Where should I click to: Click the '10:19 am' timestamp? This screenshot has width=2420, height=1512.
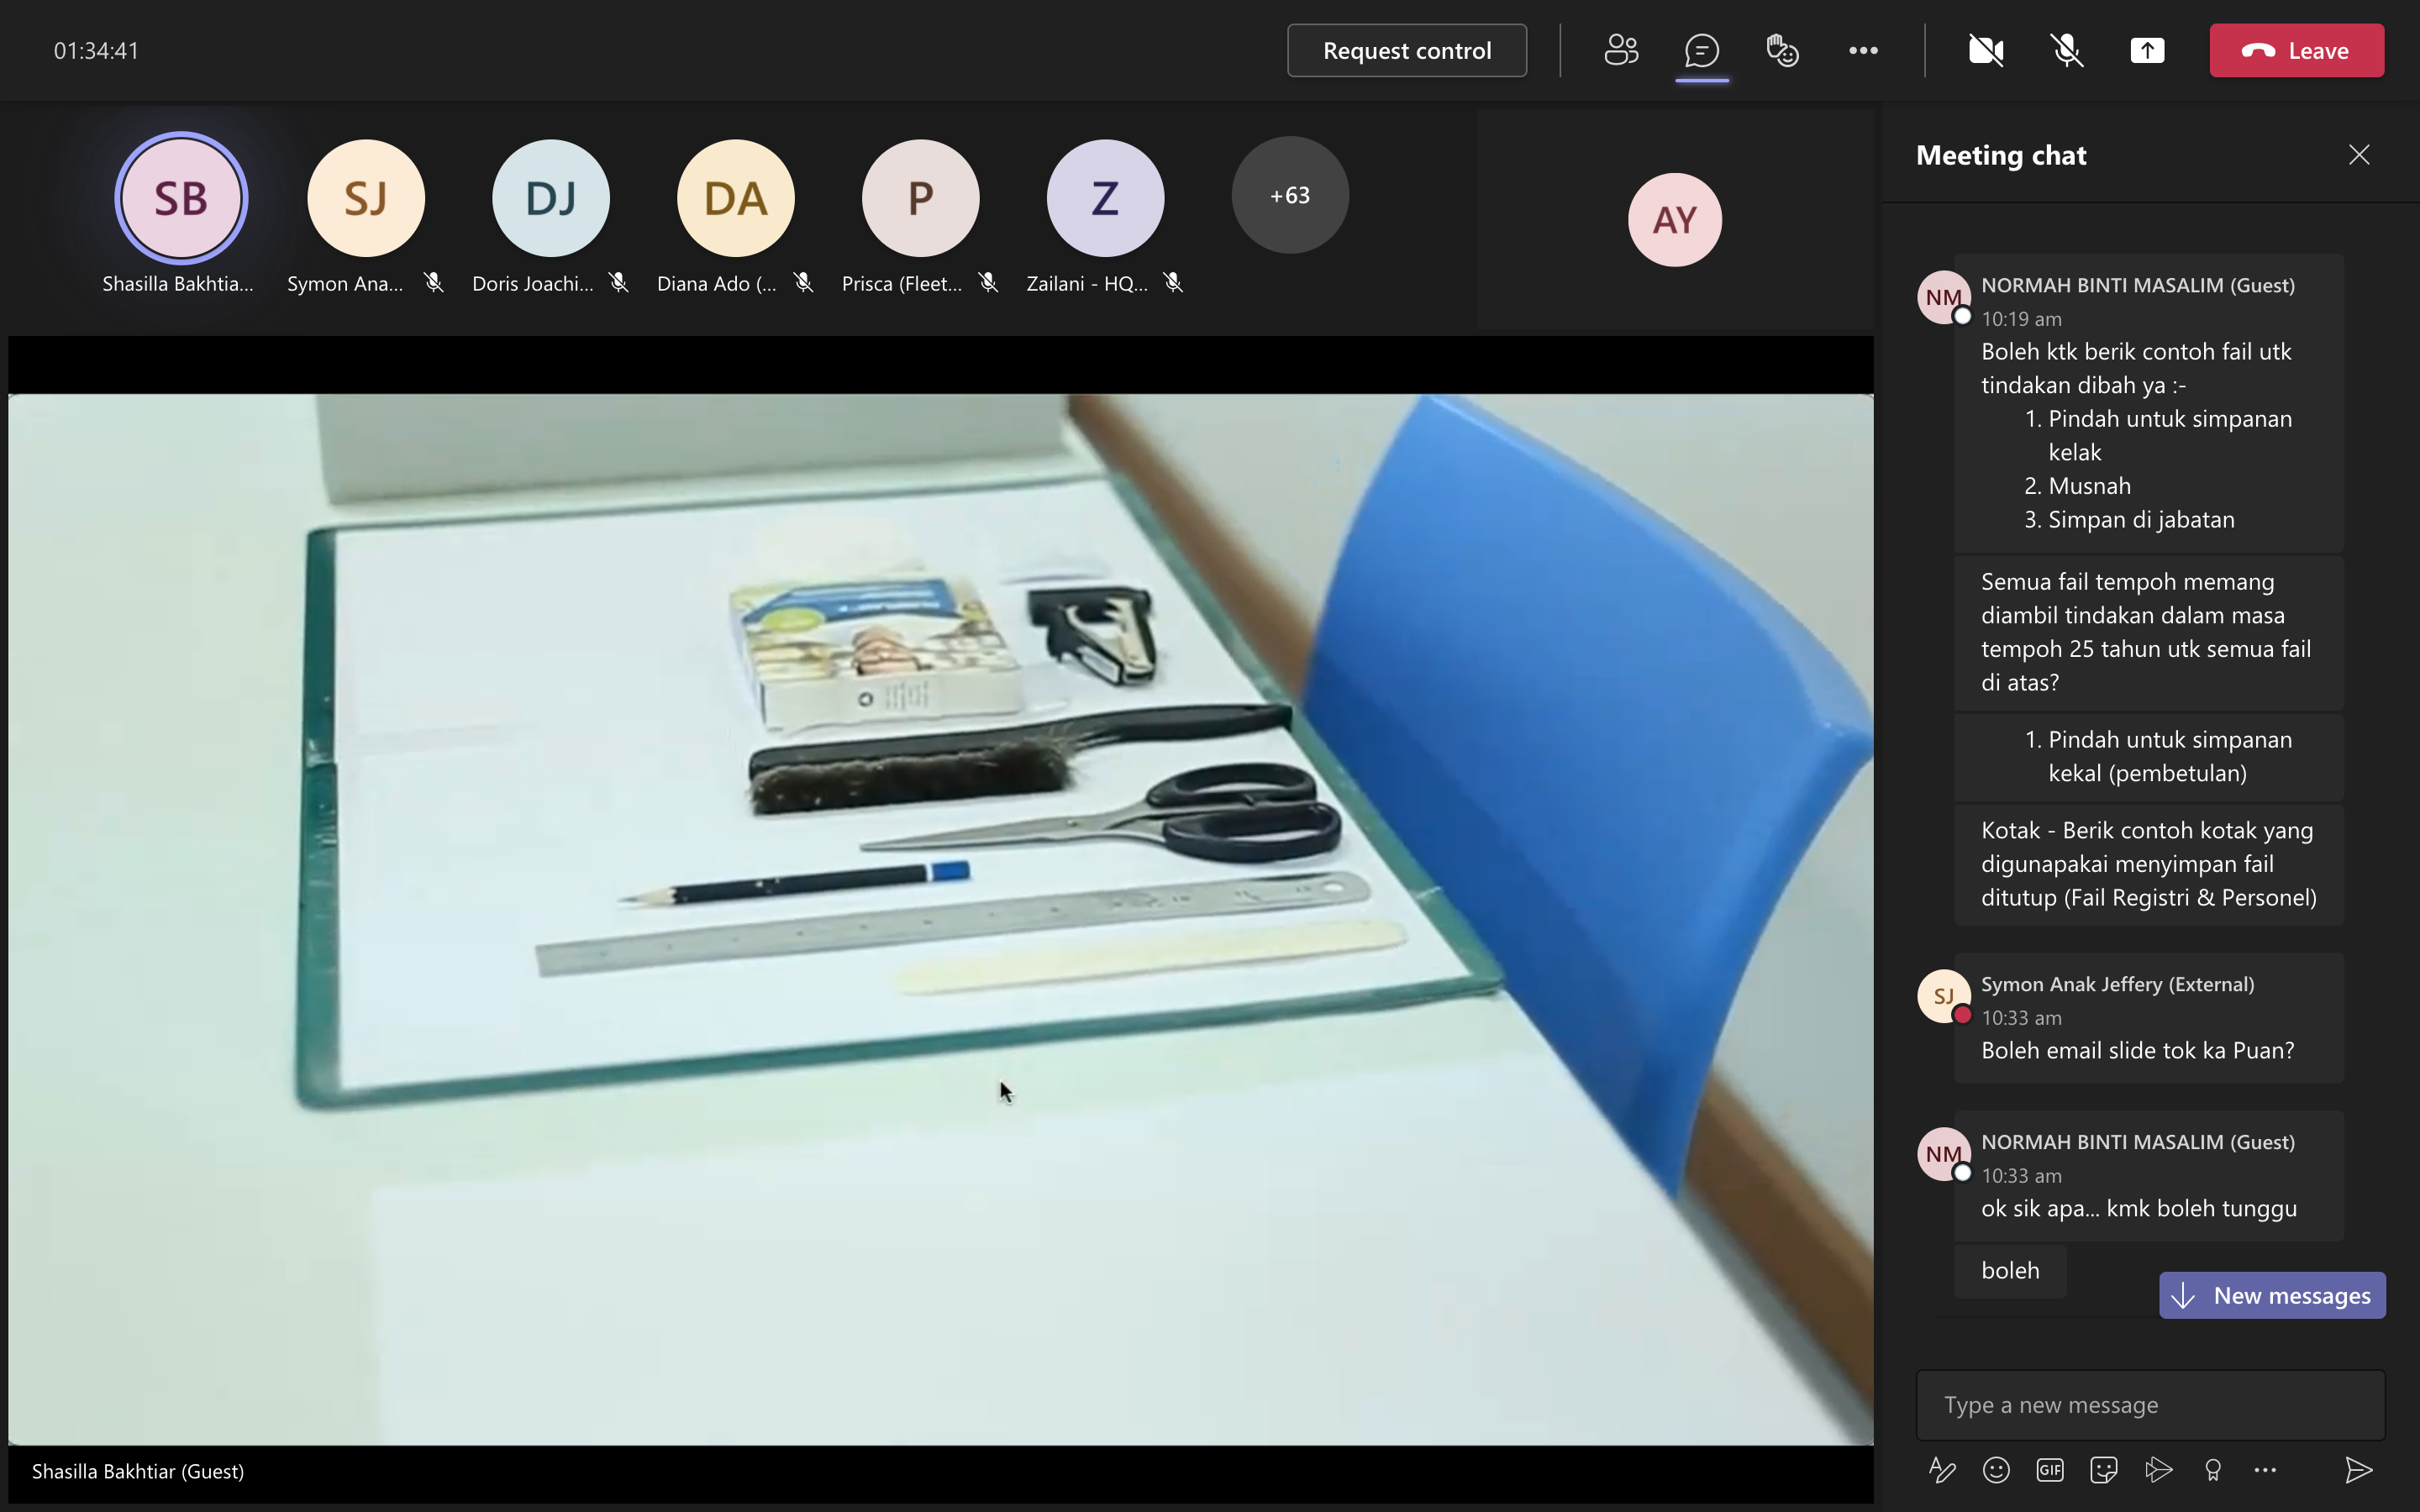[2021, 319]
